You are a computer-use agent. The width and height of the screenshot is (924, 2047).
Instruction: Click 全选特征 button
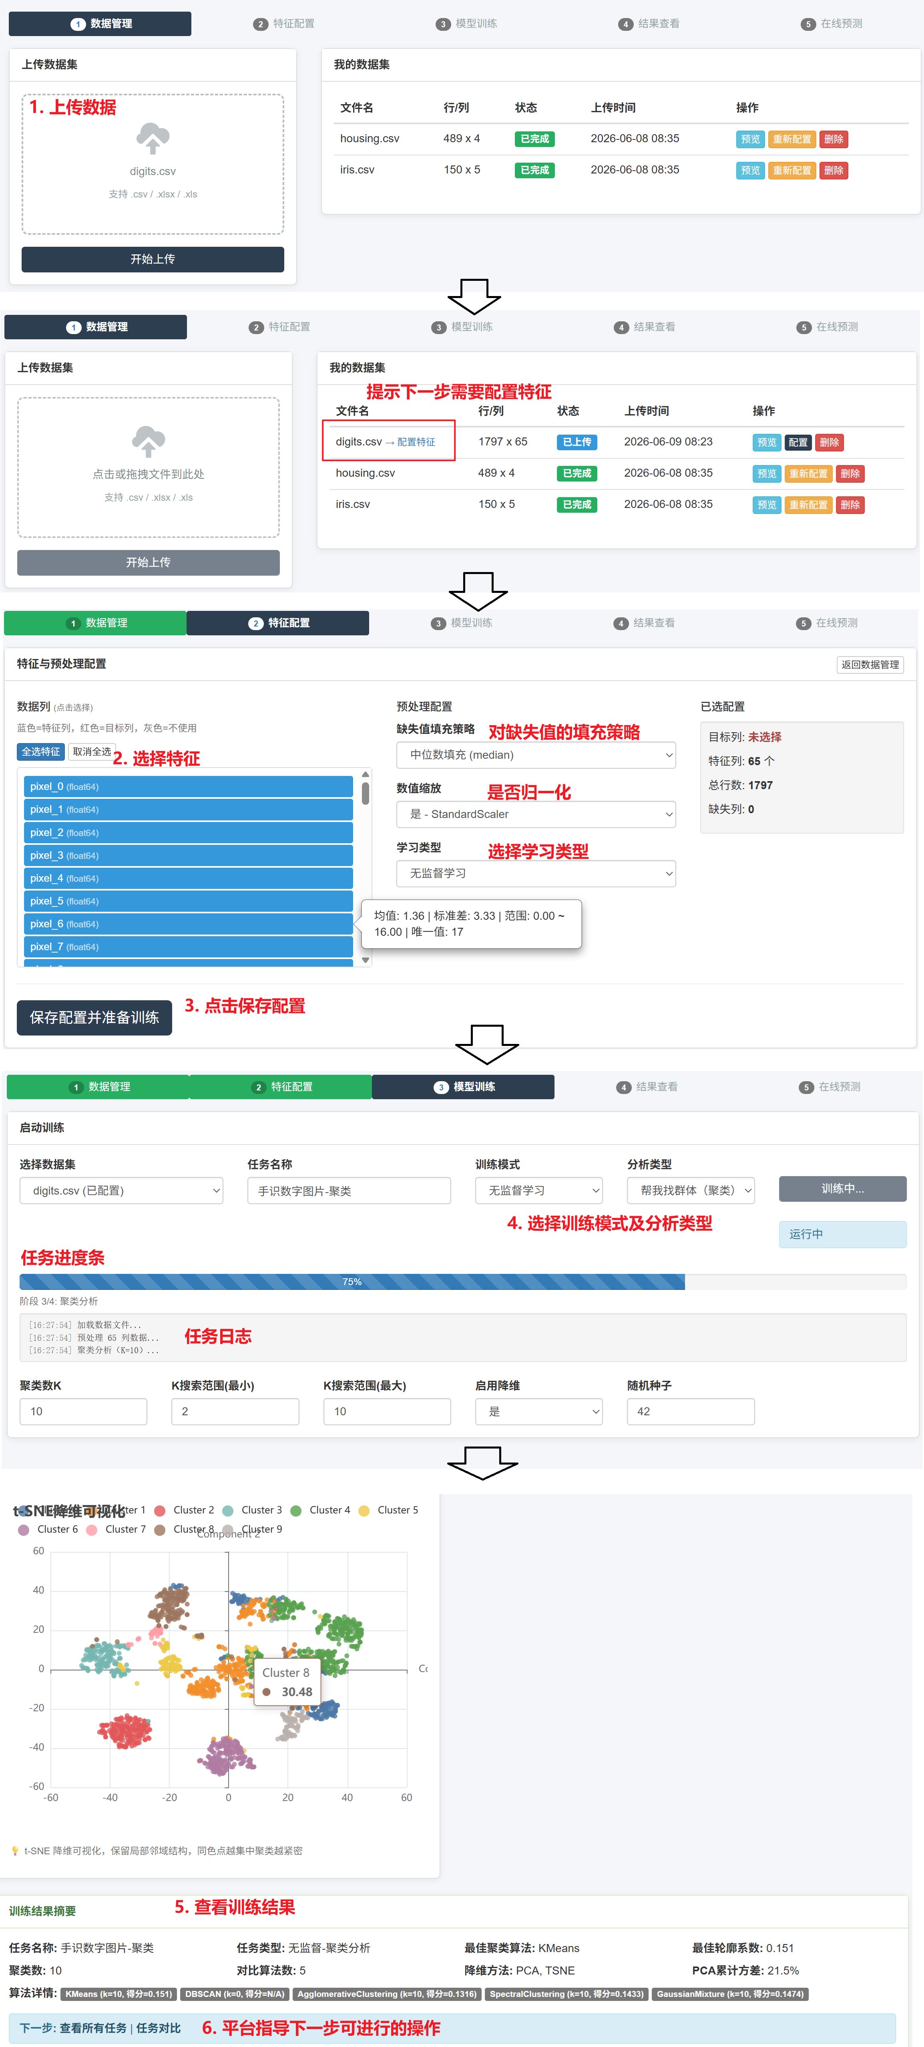pos(40,752)
